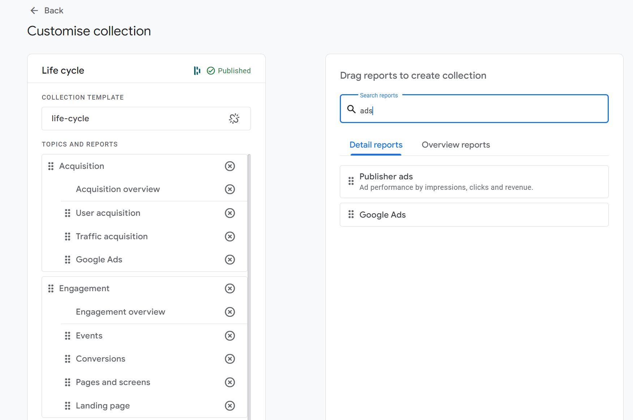633x420 pixels.
Task: Remove the Pages and screens report
Action: [230, 382]
